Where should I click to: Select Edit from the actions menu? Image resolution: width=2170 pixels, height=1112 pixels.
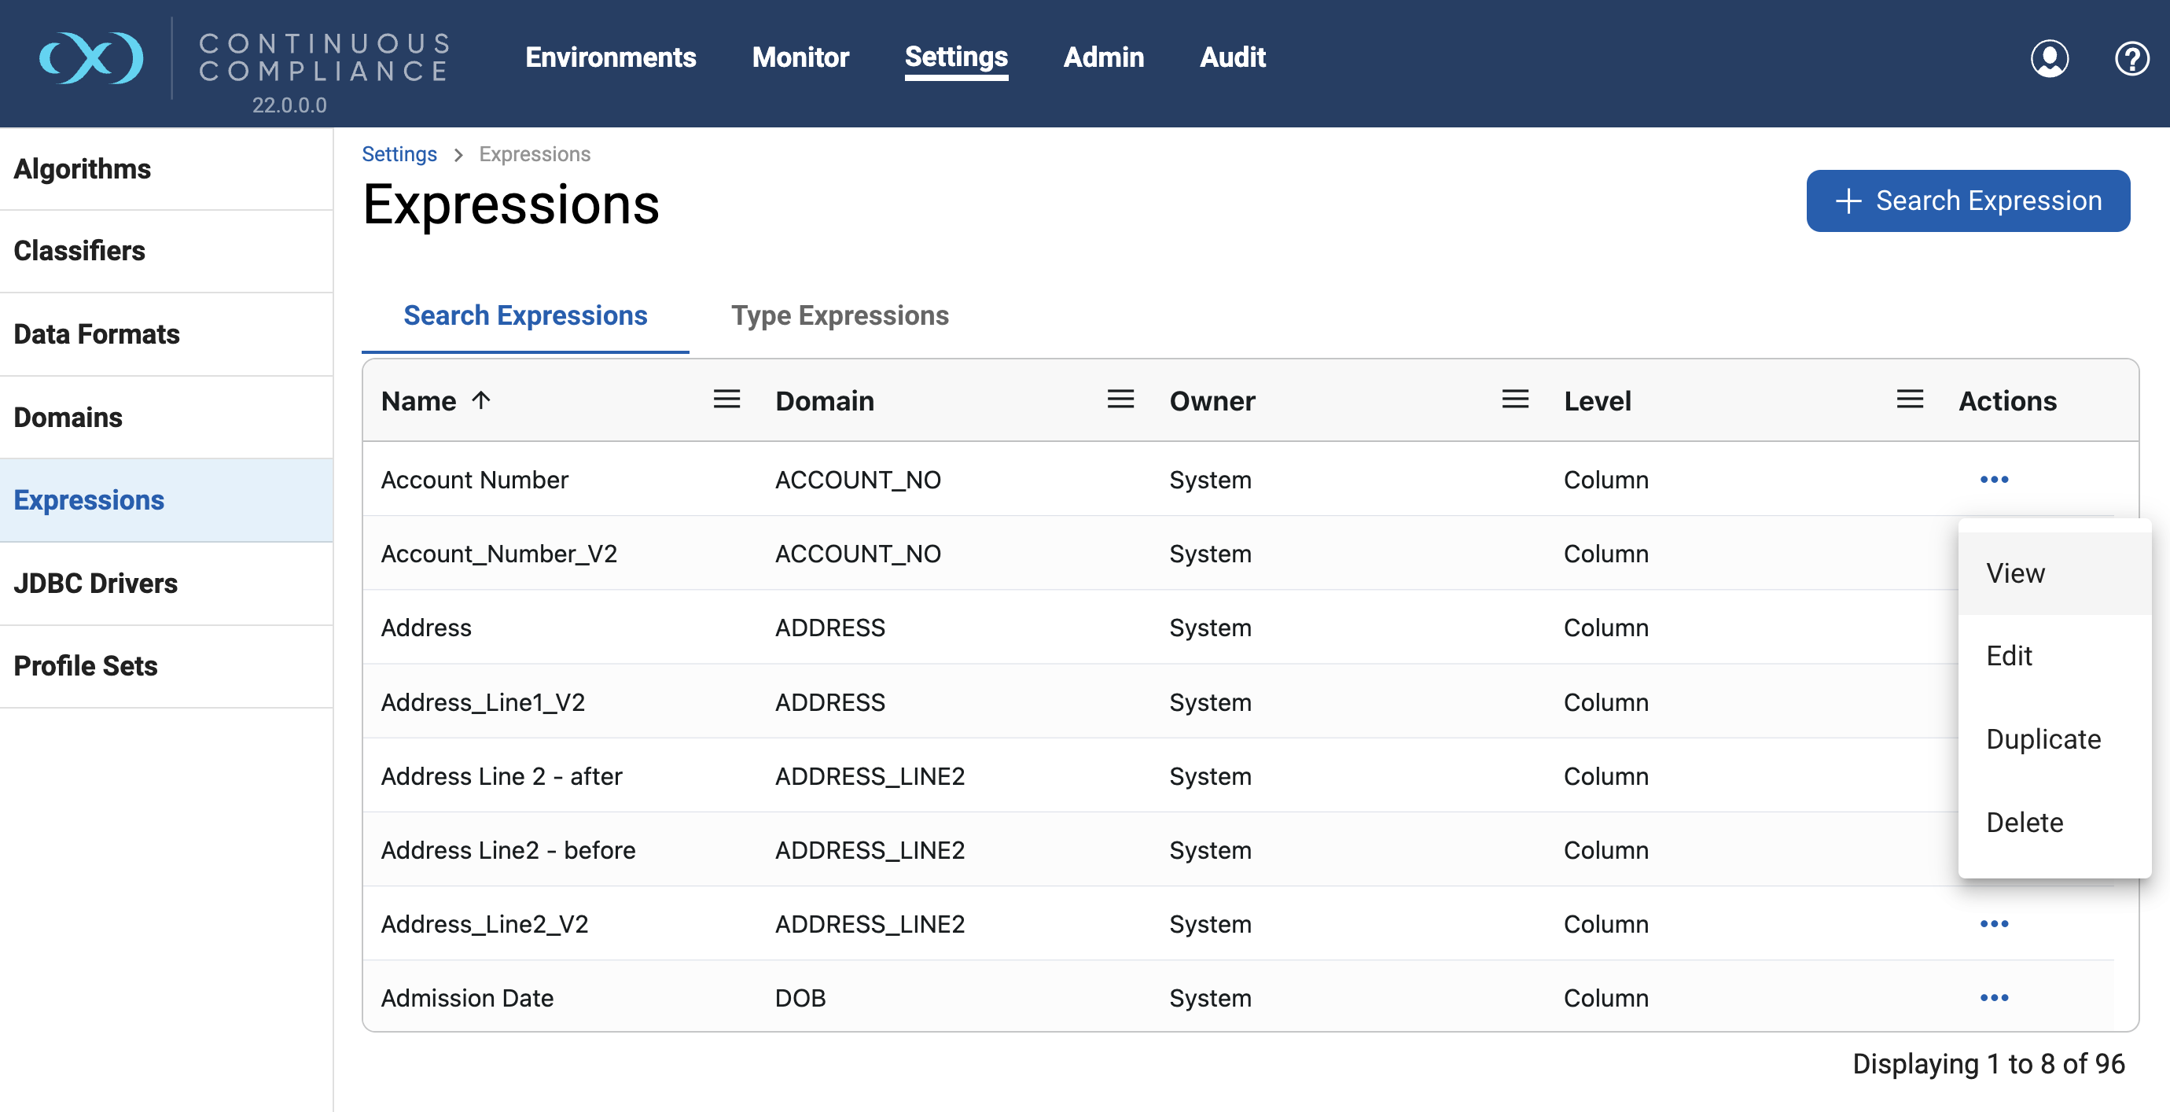[x=2008, y=655]
